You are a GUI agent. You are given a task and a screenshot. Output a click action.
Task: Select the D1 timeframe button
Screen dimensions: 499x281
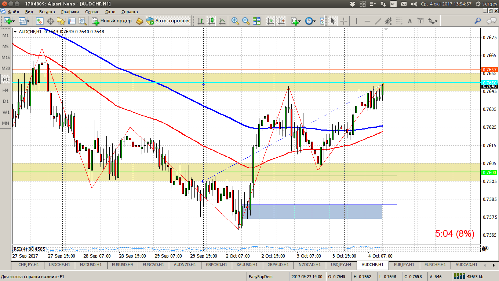coord(6,101)
